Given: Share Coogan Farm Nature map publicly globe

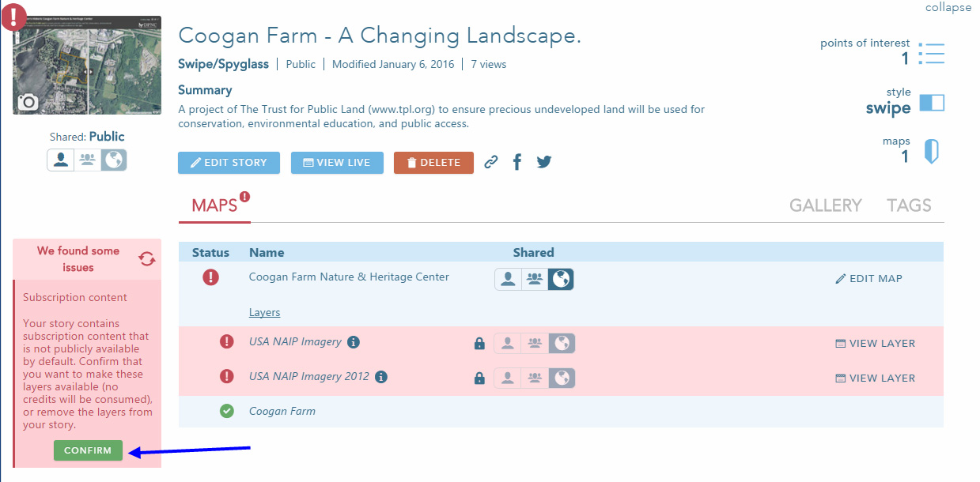Looking at the screenshot, I should (560, 279).
